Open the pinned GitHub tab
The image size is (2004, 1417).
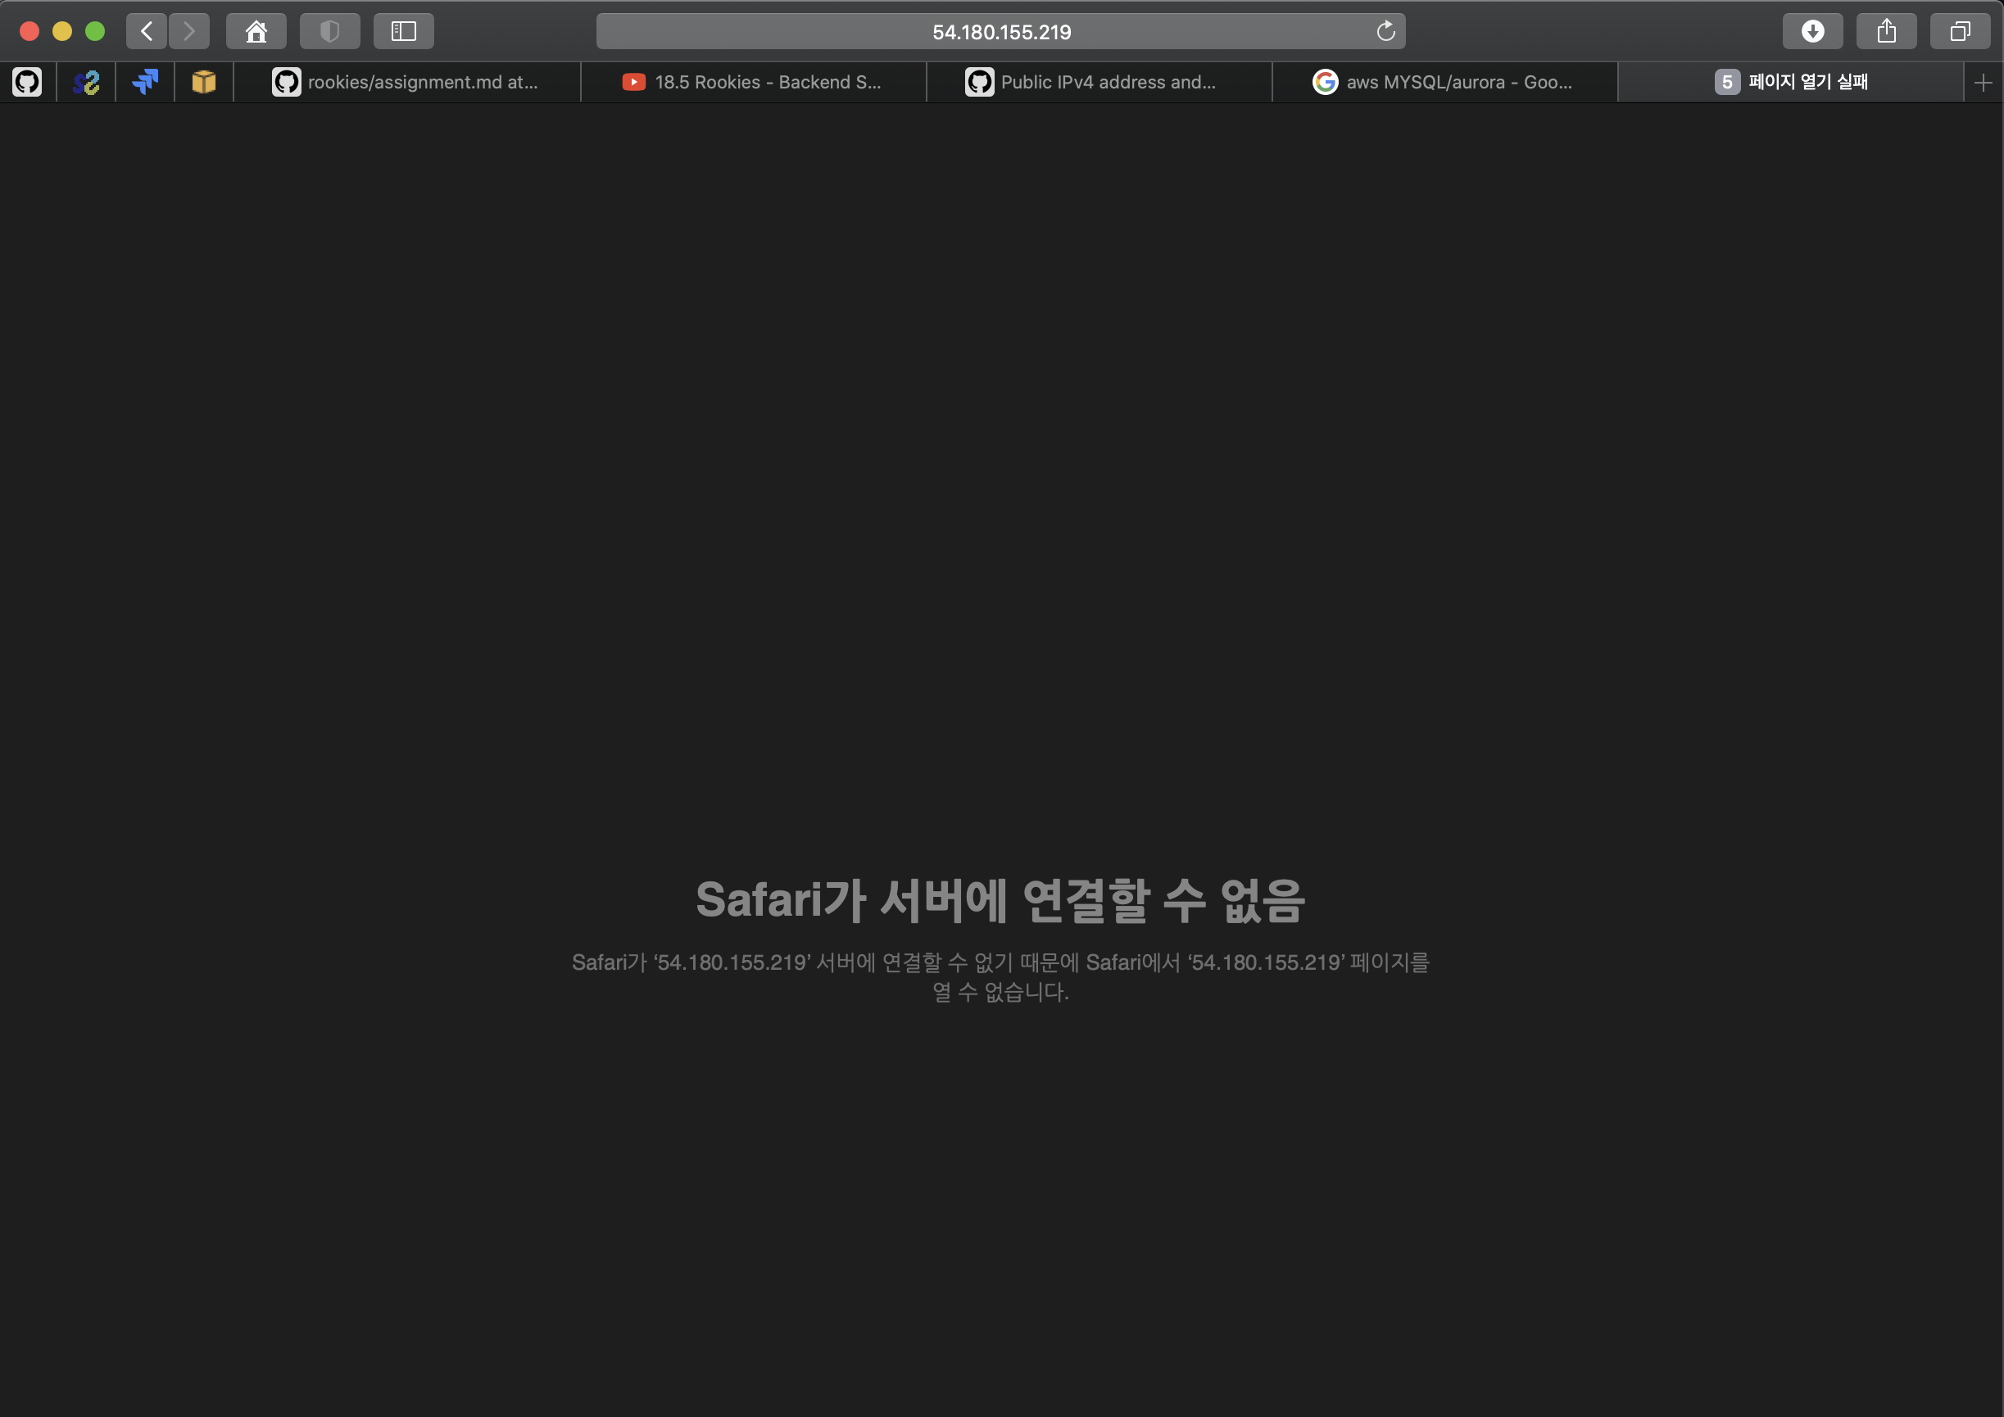[27, 82]
